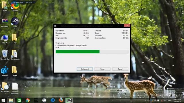Select the W_2@http desktop shortcut

coord(5,87)
